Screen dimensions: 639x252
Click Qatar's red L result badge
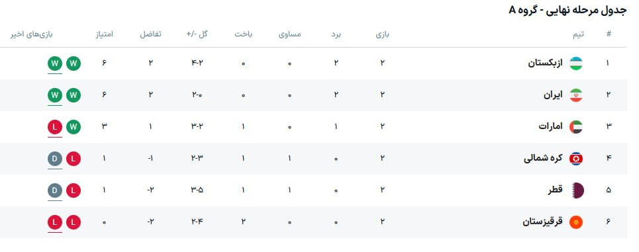point(74,190)
